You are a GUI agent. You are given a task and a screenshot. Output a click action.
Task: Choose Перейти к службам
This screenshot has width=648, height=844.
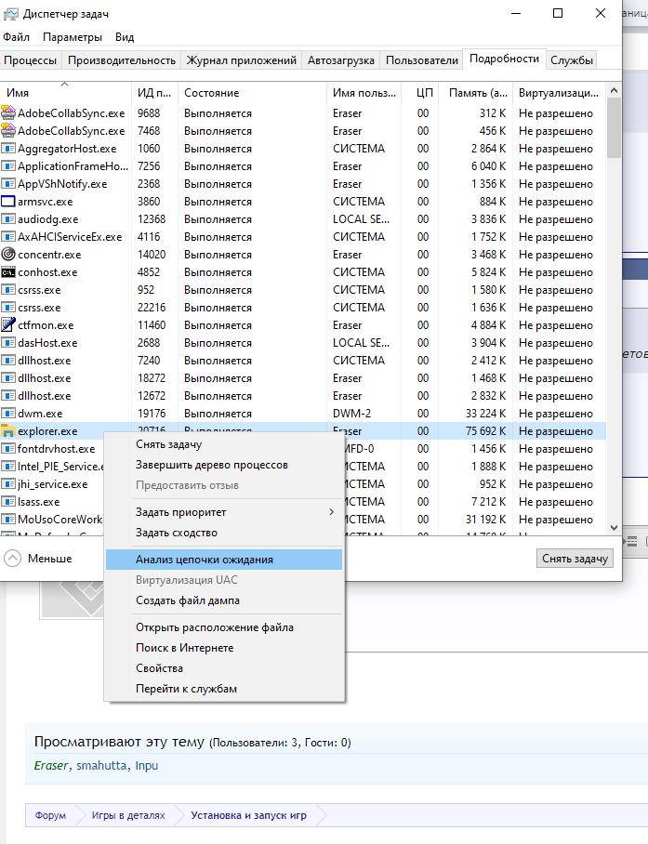224,689
